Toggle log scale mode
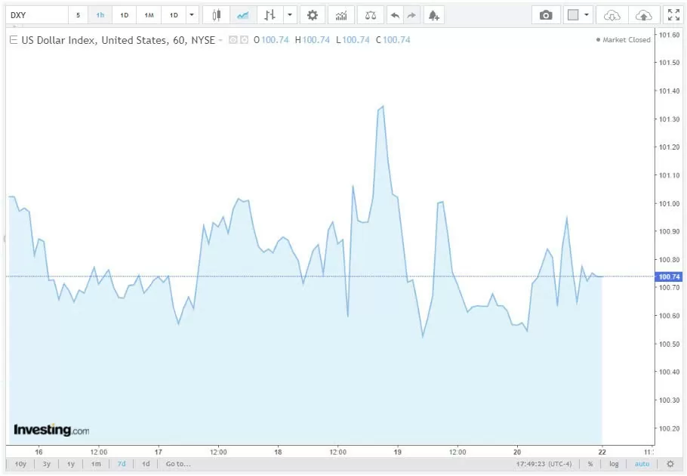The height and width of the screenshot is (476, 687). pos(614,464)
